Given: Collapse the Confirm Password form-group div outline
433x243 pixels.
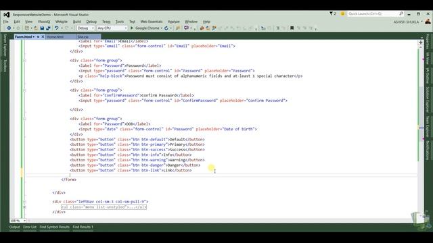Looking at the screenshot, I should point(24,90).
